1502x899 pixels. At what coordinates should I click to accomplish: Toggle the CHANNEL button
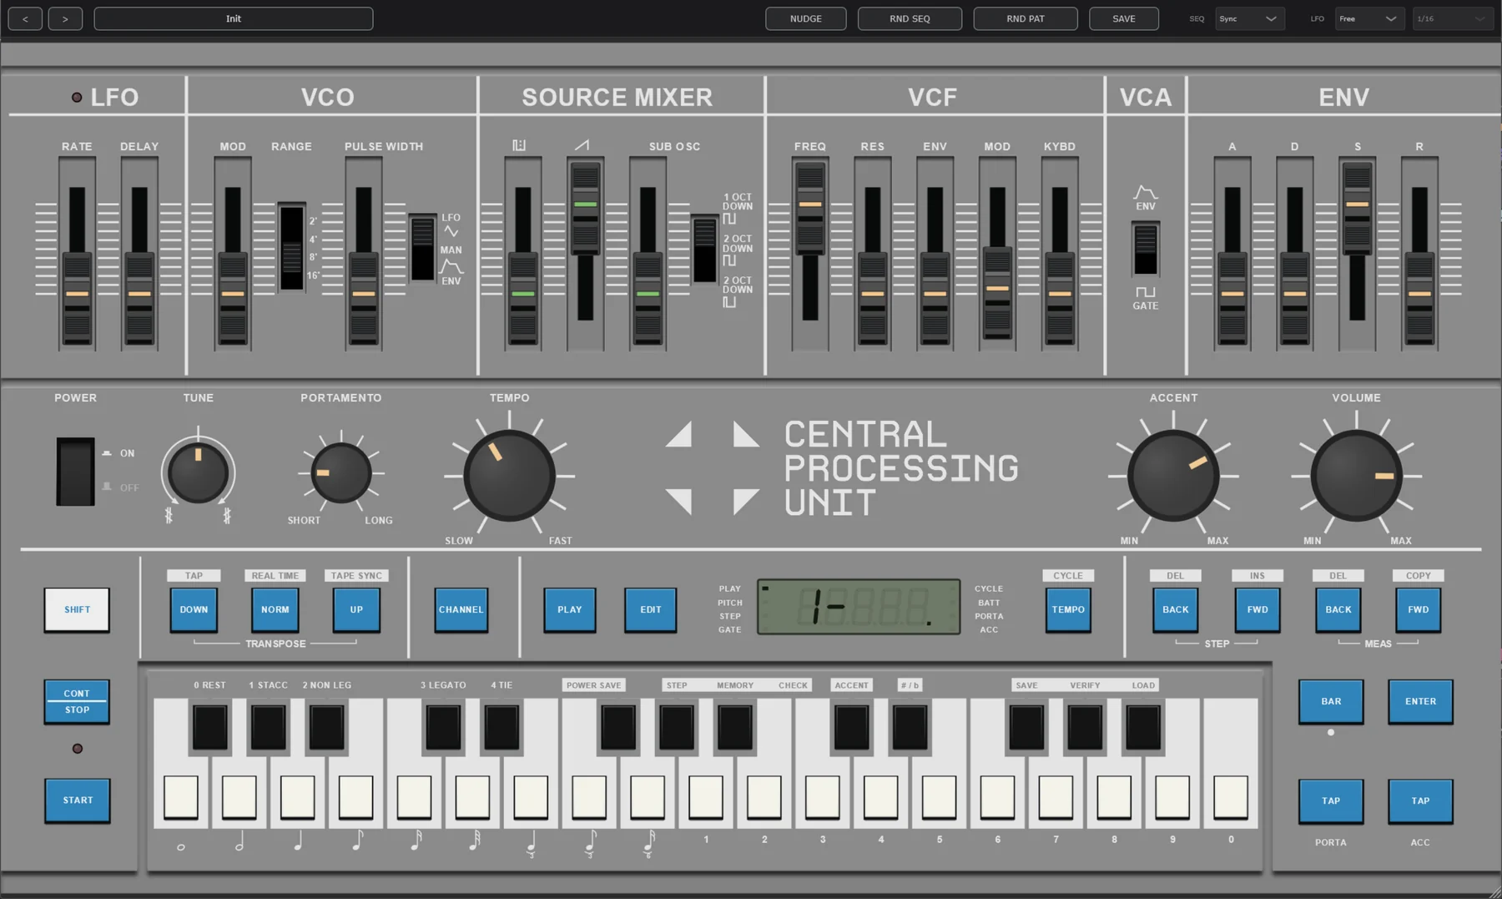(x=461, y=610)
